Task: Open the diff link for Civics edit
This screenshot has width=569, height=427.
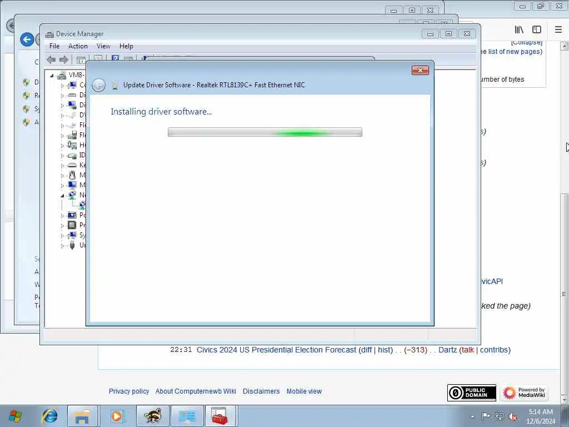Action: (367, 350)
